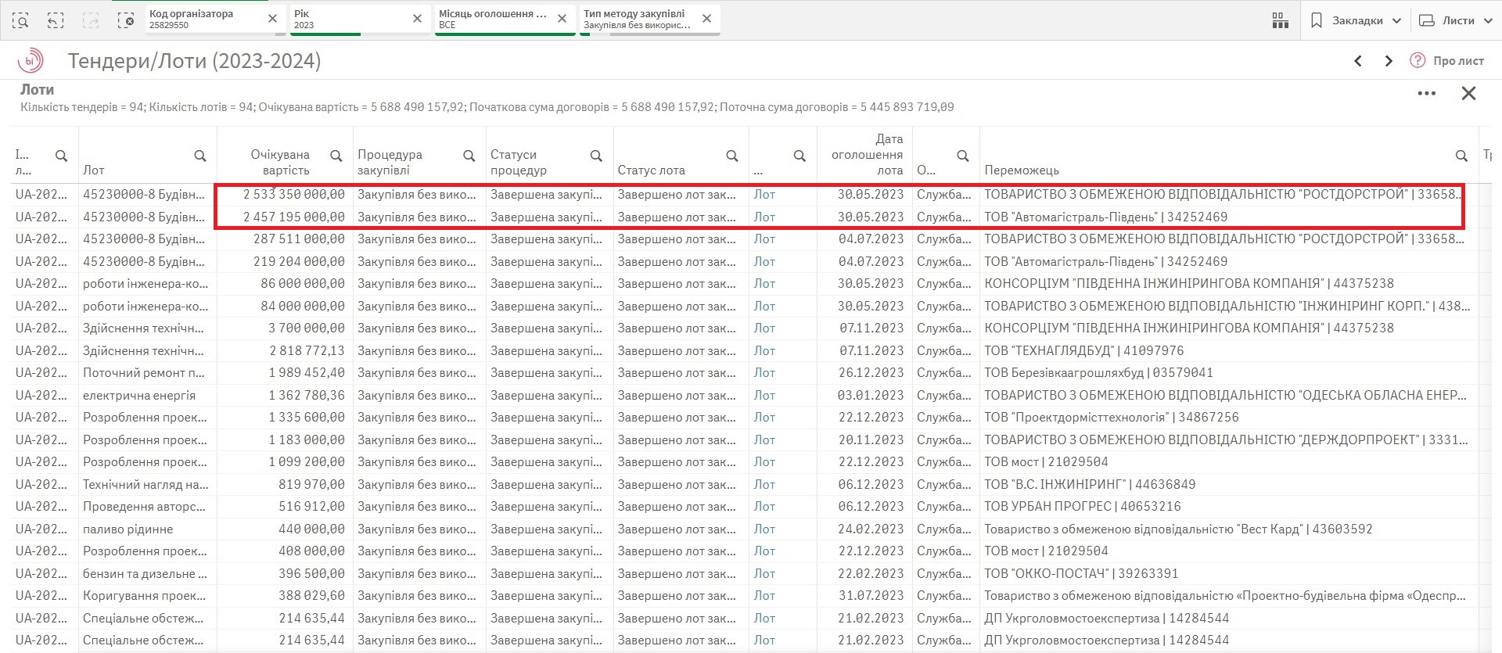Remove the Код організатора filter
The width and height of the screenshot is (1502, 653).
[x=272, y=19]
